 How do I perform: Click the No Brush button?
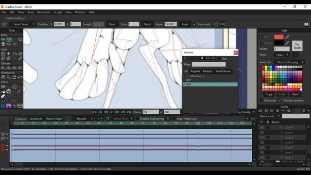coord(297,46)
